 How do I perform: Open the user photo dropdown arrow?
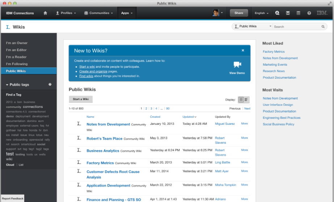[222, 13]
